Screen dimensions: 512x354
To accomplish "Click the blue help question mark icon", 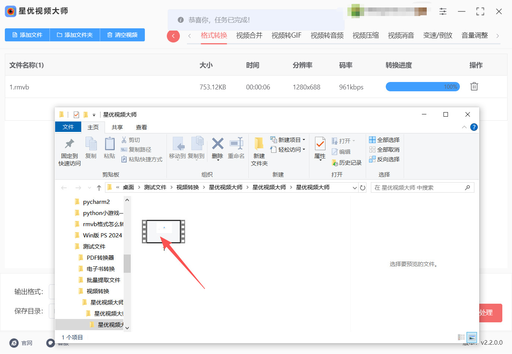I will [474, 127].
